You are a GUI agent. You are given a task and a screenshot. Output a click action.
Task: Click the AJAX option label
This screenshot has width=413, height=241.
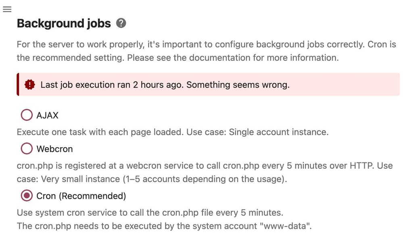pyautogui.click(x=47, y=115)
